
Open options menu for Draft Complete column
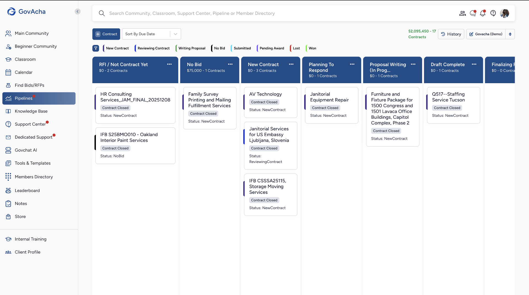tap(474, 64)
